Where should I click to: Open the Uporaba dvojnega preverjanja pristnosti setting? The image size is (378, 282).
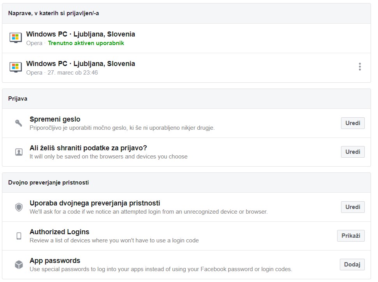(95, 203)
